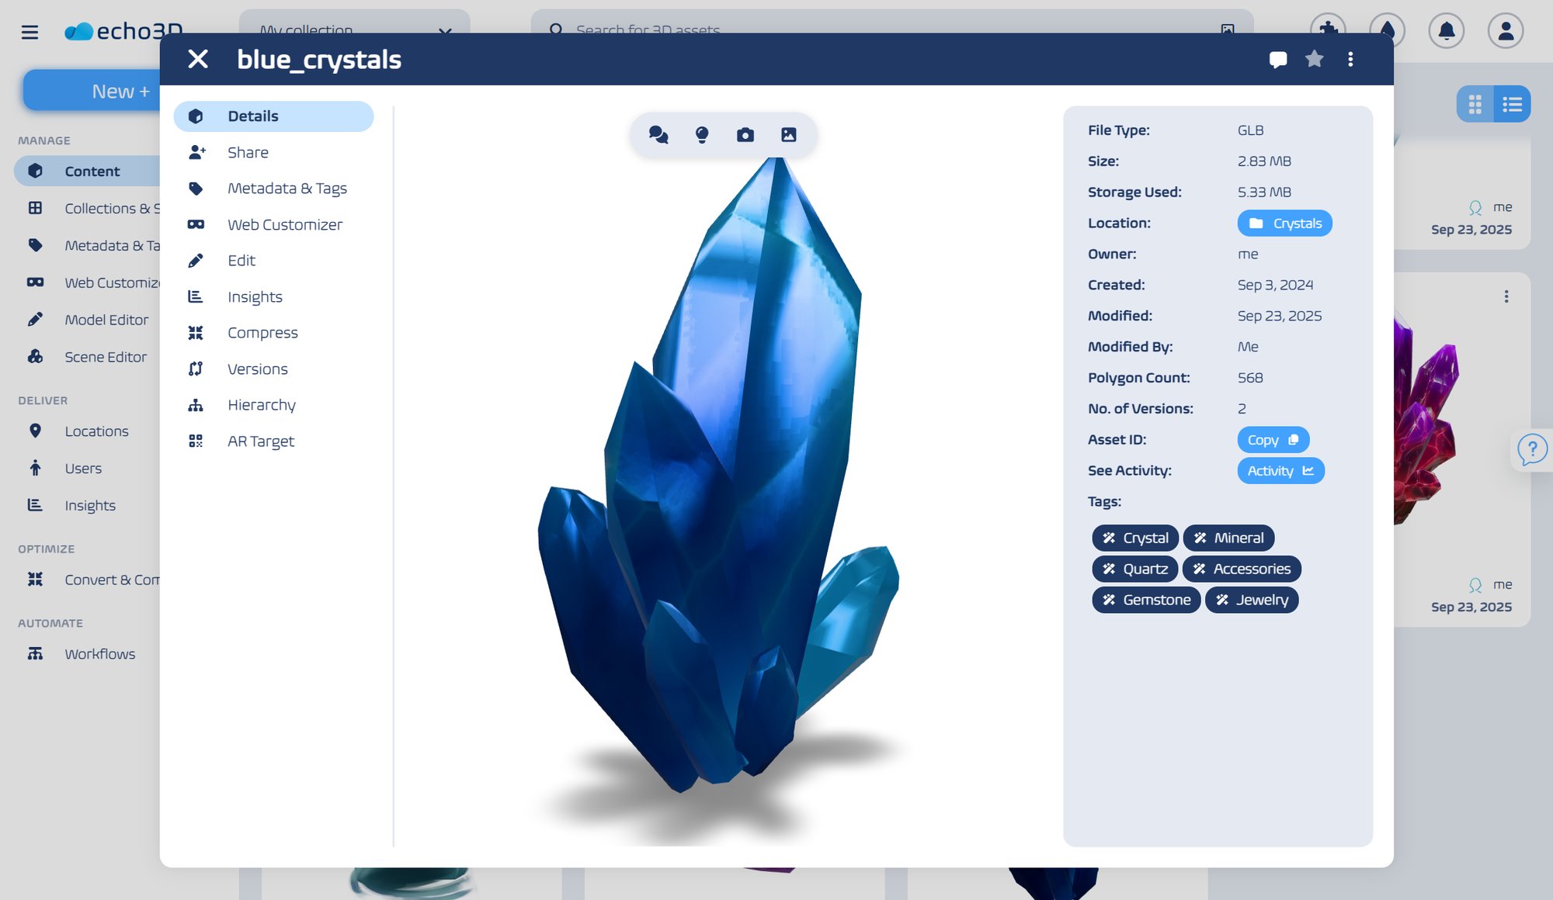The width and height of the screenshot is (1553, 900).
Task: Take a snapshot with the camera icon
Action: [x=745, y=135]
